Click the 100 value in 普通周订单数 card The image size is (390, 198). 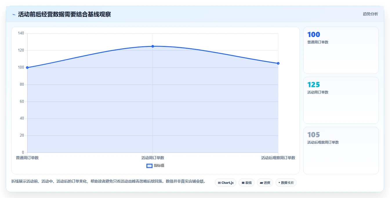(314, 35)
